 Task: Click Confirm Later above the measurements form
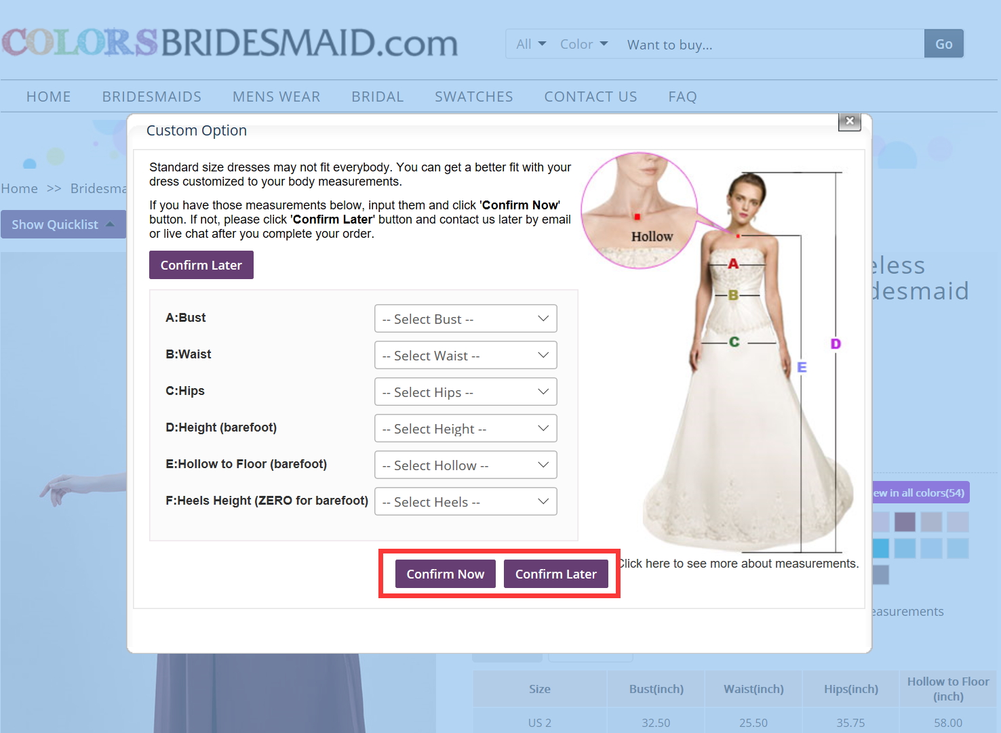tap(201, 265)
